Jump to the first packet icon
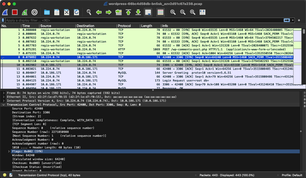This screenshot has height=178, width=306. click(128, 12)
